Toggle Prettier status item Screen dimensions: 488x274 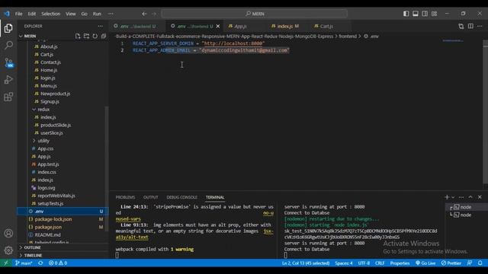[x=451, y=263]
